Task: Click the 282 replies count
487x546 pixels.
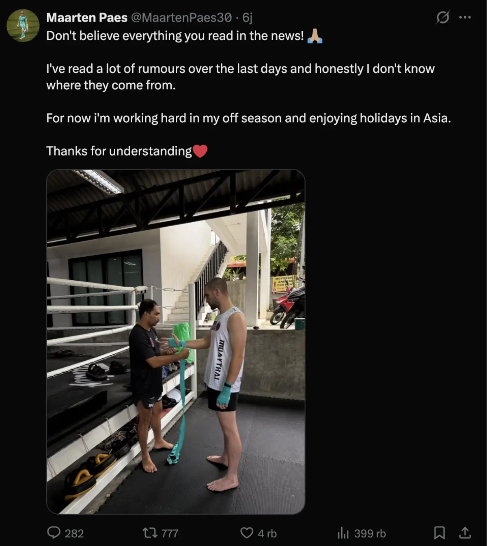Action: 74,533
